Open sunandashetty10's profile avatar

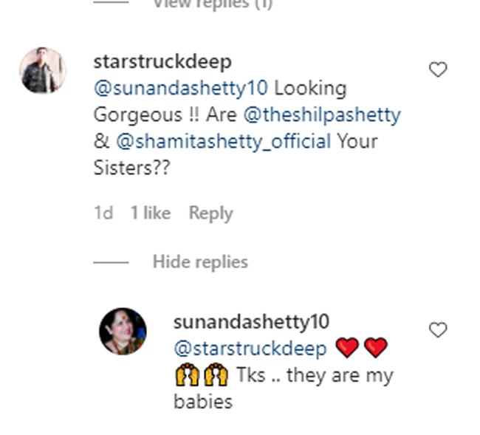[x=123, y=332]
